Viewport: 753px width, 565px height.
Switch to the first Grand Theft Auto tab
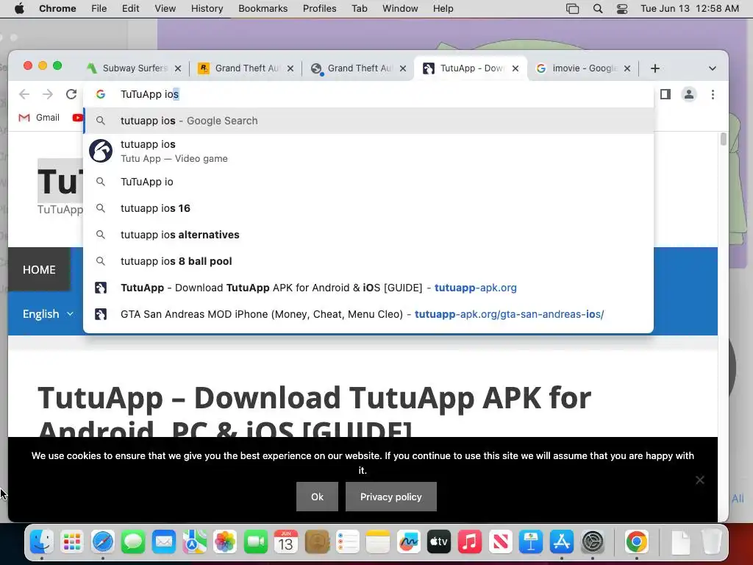[246, 68]
